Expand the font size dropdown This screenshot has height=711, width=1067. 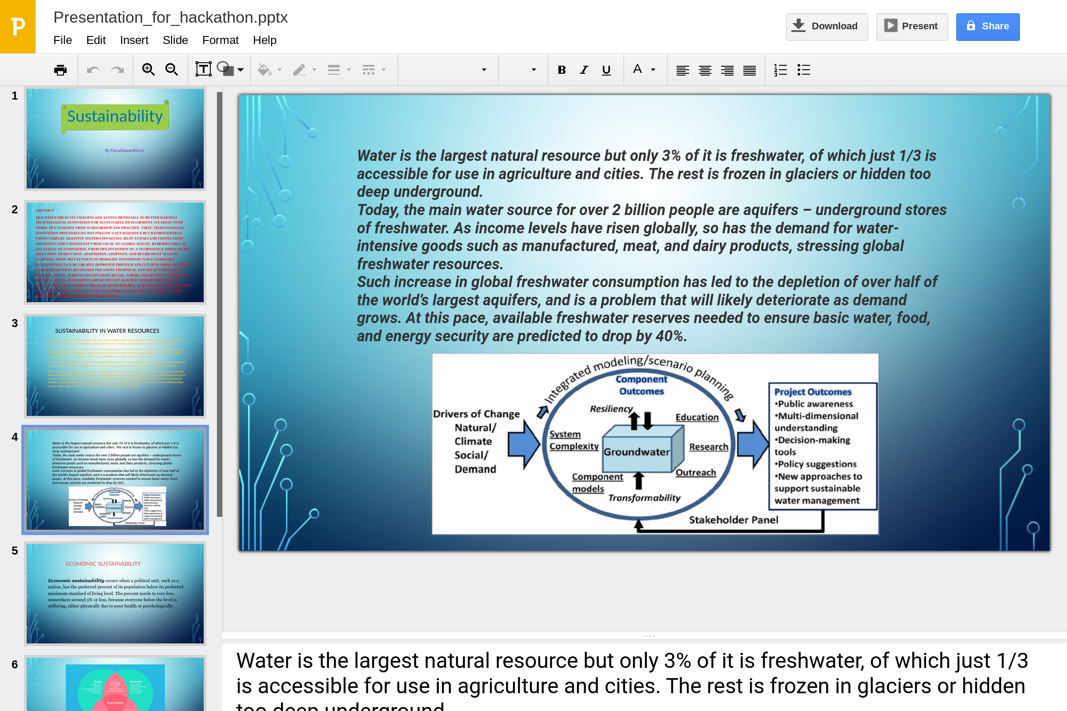pyautogui.click(x=533, y=70)
